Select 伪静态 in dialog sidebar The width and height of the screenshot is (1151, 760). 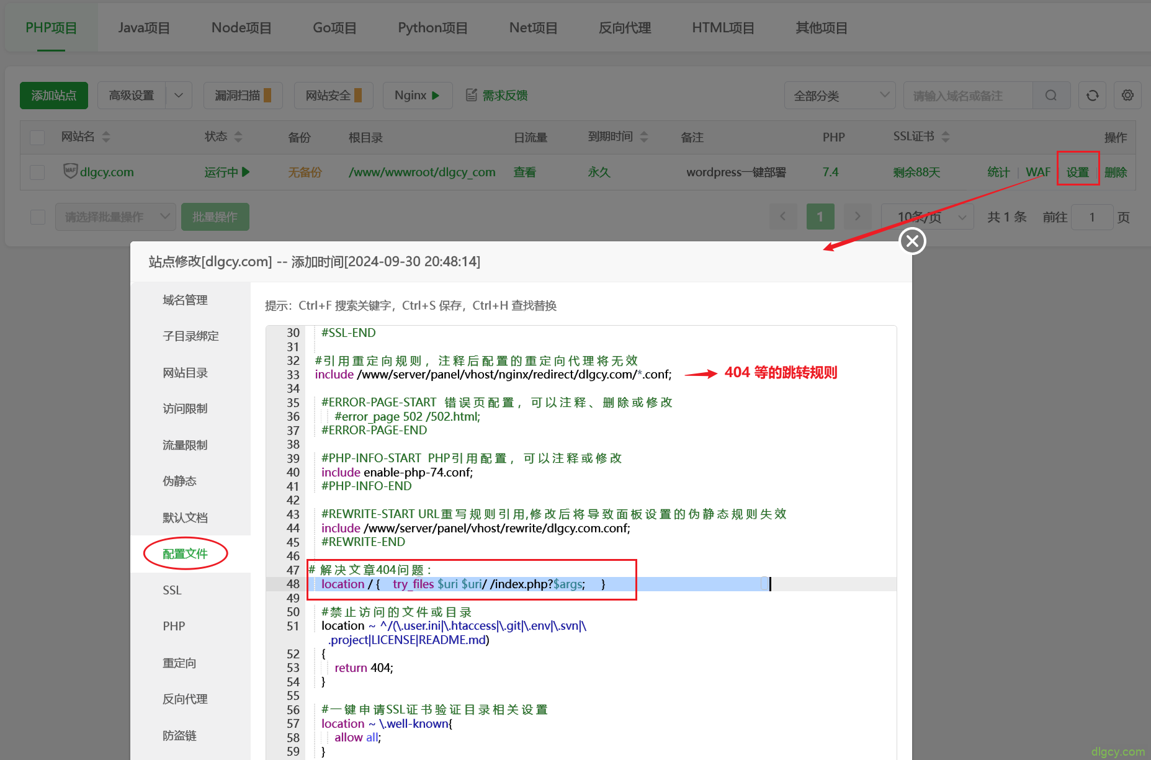[179, 481]
